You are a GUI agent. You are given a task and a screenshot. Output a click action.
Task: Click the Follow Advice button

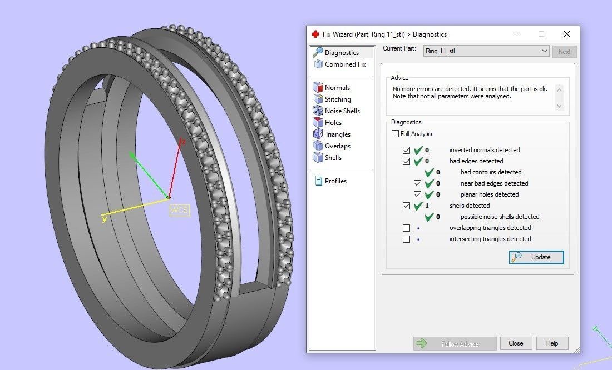[455, 343]
